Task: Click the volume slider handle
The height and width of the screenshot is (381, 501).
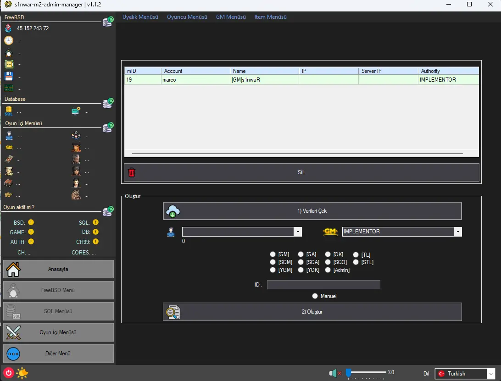Action: point(349,373)
